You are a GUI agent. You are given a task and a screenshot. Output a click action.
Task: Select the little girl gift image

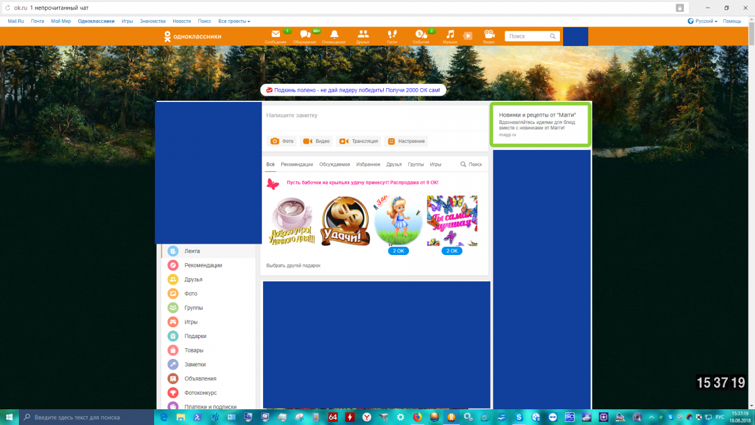pos(398,220)
